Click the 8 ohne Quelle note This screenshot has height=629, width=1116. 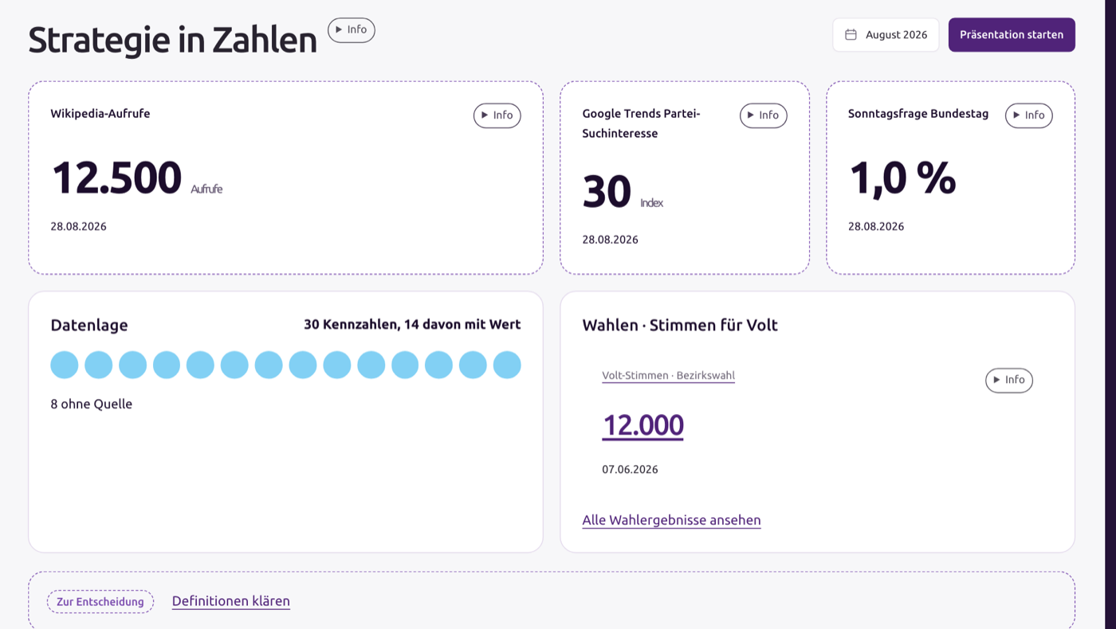pos(92,404)
